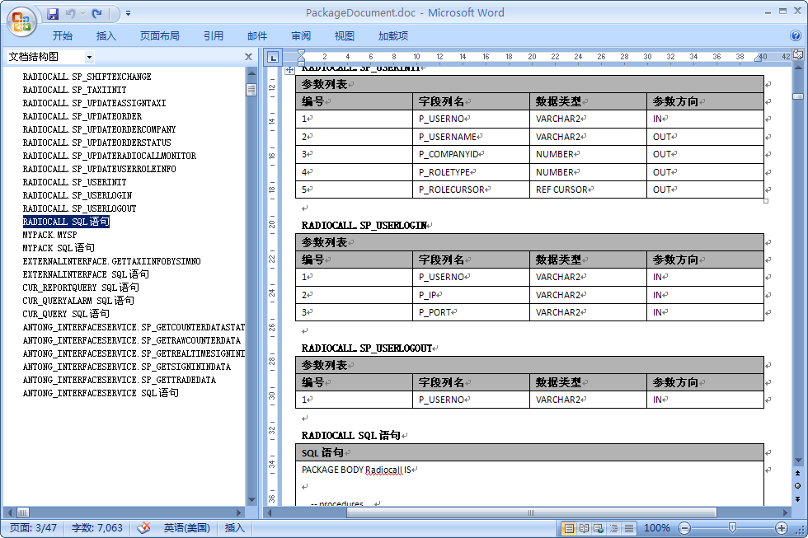Click the P_PORT table cell

[471, 312]
